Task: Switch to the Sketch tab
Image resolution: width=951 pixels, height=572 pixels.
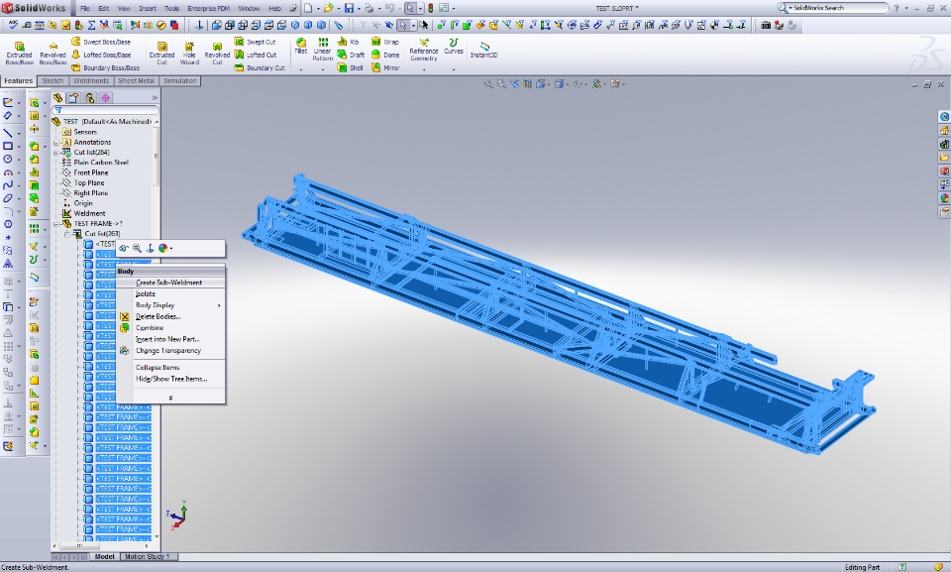Action: coord(53,80)
